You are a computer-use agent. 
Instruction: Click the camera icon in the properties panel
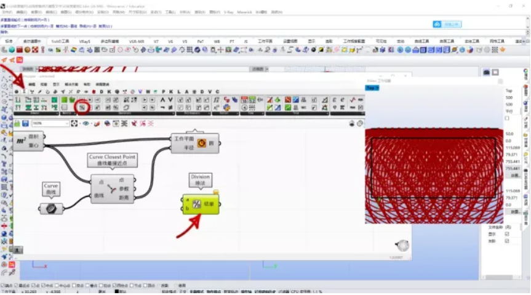(x=487, y=72)
